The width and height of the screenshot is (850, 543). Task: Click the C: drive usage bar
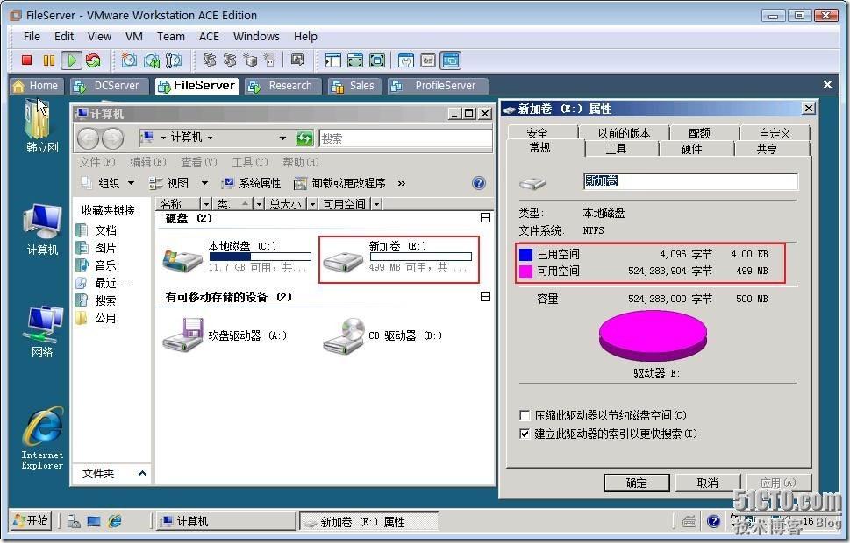click(261, 257)
